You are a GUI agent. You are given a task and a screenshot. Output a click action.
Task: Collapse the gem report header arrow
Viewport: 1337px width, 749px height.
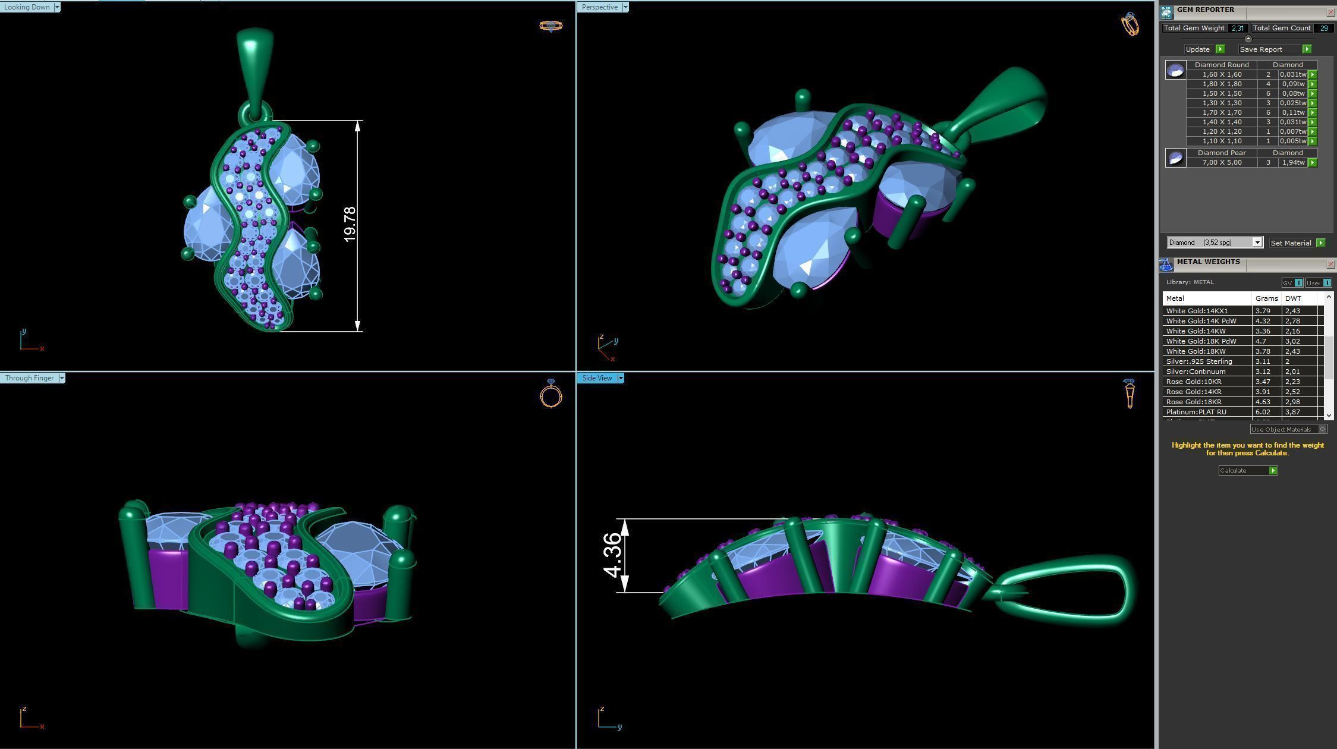pyautogui.click(x=1248, y=39)
